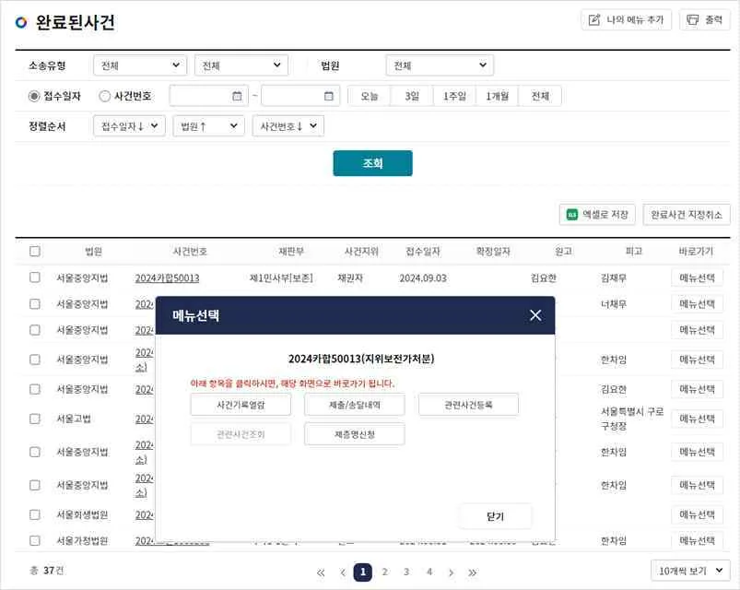Open the 접수일자↓ sort order dropdown

coord(129,126)
